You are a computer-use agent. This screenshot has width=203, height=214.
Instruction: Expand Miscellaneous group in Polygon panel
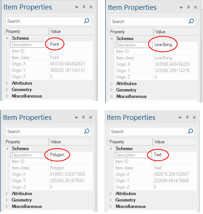coord(7,206)
